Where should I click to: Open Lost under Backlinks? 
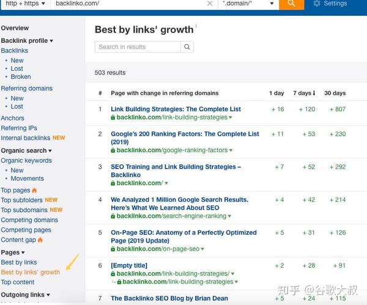(x=17, y=69)
